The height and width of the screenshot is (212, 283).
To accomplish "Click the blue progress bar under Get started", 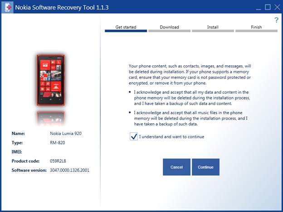I will point(126,31).
